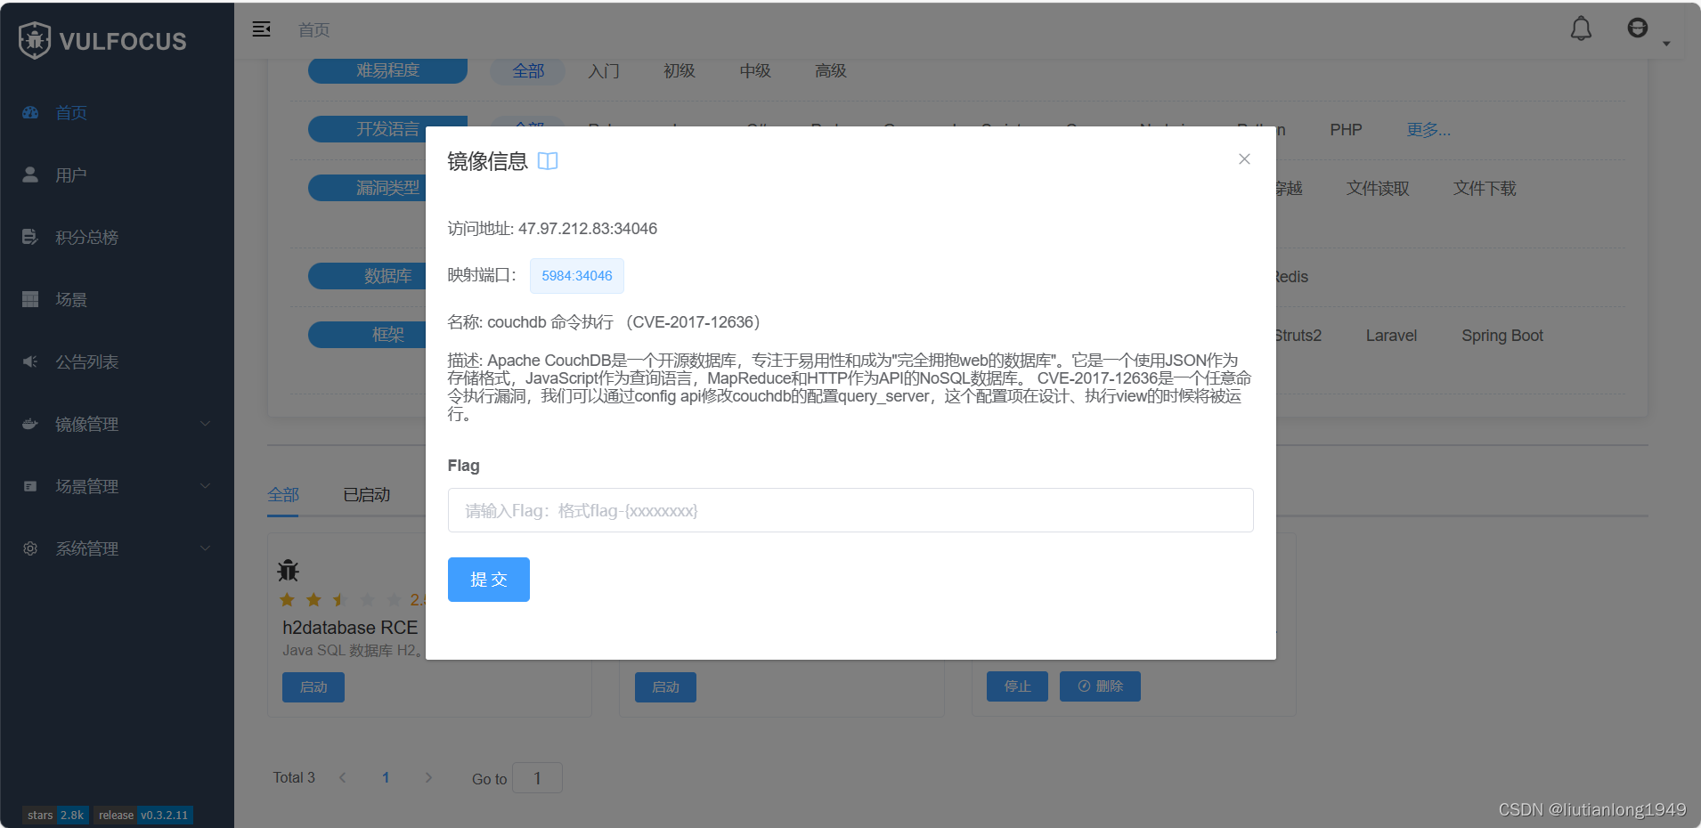
Task: Filter by Laravel framework
Action: 1391,336
